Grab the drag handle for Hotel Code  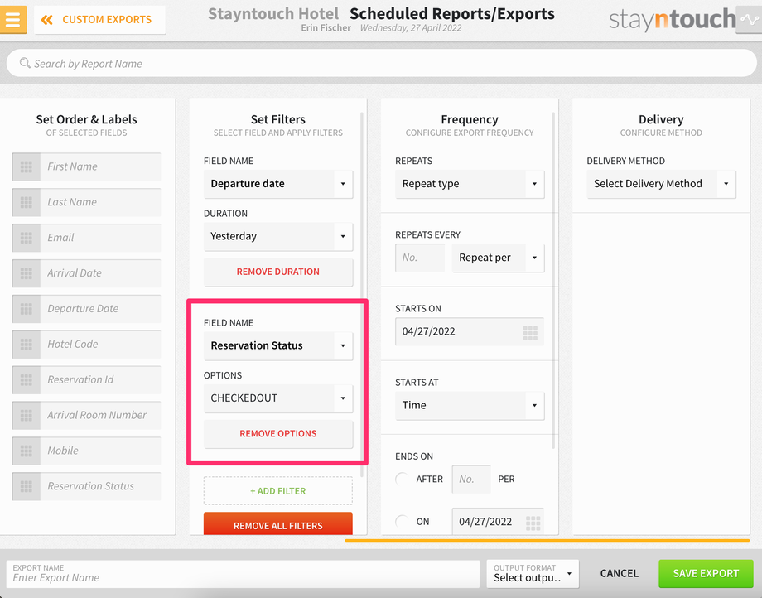coord(27,344)
